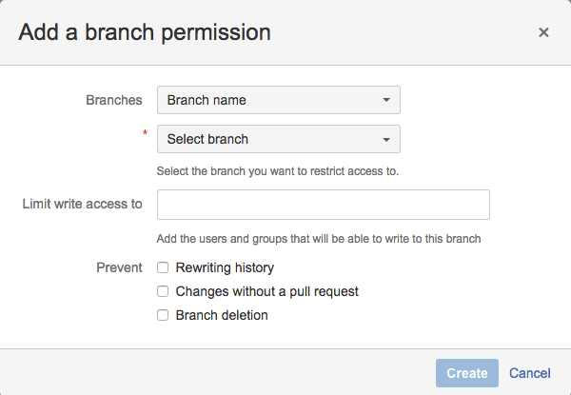Focus the Limit write access to field
Viewport: 571px width, 395px height.
coord(323,205)
